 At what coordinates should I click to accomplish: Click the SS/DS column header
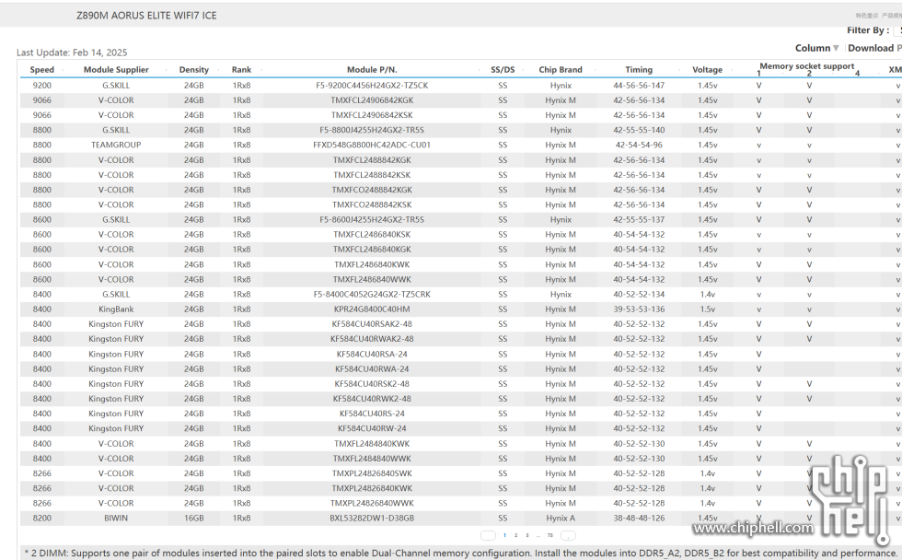click(x=503, y=70)
